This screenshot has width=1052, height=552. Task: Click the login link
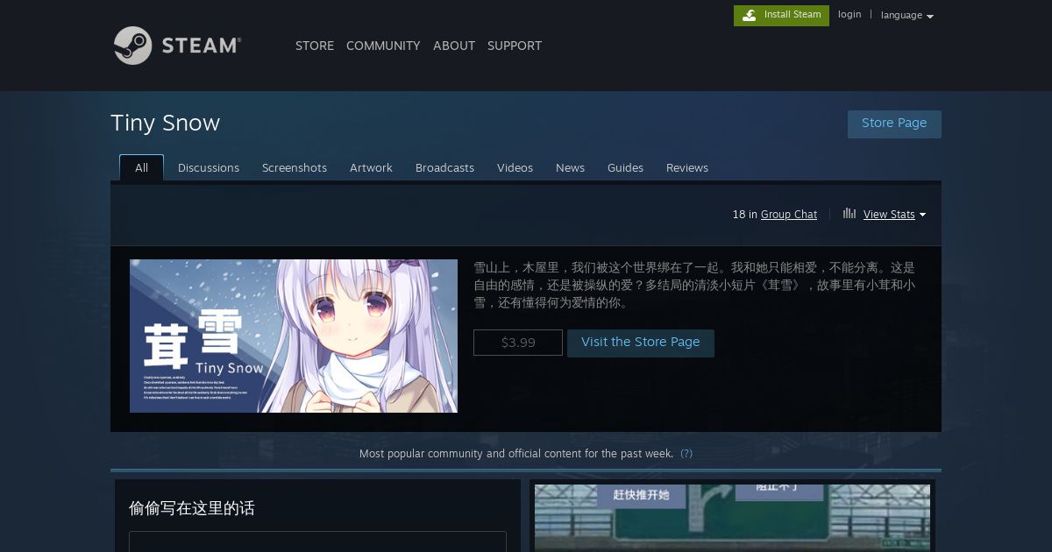[849, 15]
